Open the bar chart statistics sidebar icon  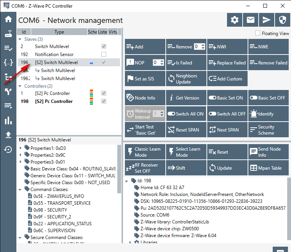[x=8, y=120]
